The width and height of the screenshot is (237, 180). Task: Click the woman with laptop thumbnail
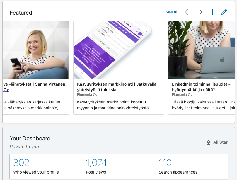tap(202, 50)
